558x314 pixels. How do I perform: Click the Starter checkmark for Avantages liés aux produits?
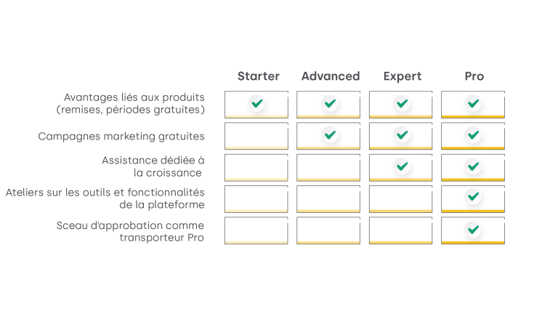point(257,104)
